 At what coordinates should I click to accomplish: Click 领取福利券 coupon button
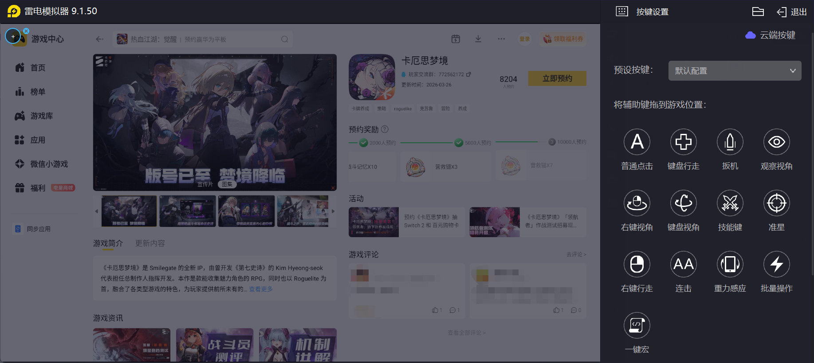(563, 39)
